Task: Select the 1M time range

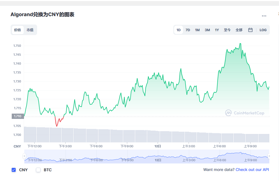Action: click(197, 30)
